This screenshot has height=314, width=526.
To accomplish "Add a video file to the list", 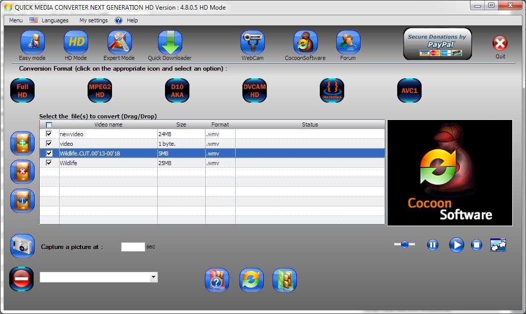I will [x=22, y=143].
